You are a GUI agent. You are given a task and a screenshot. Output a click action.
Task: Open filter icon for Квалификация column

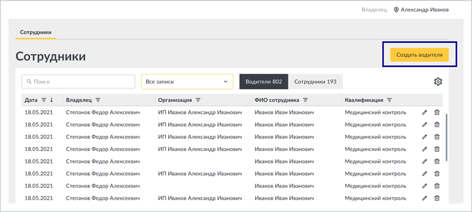coord(389,100)
